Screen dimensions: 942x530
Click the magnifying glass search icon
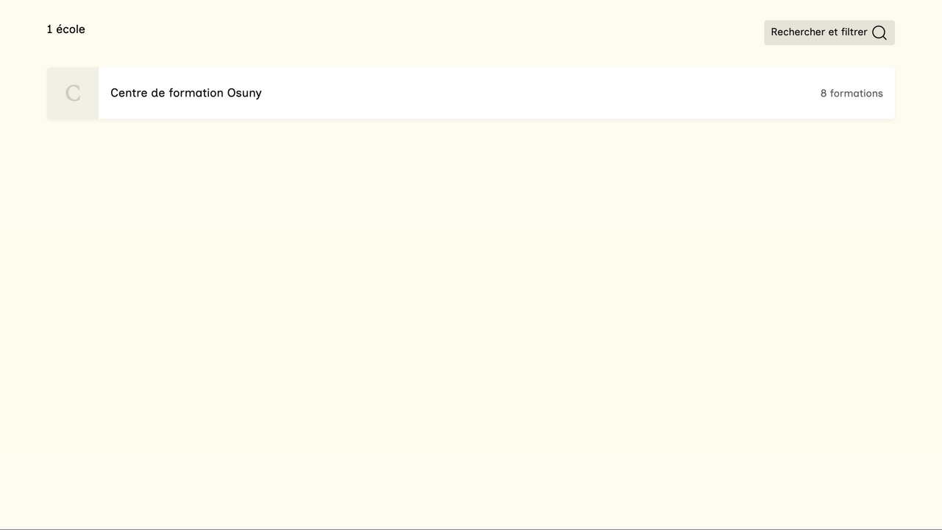coord(879,32)
